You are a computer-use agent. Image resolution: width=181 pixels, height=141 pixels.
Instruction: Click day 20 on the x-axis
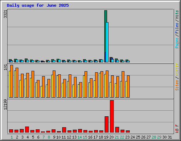click(x=111, y=137)
